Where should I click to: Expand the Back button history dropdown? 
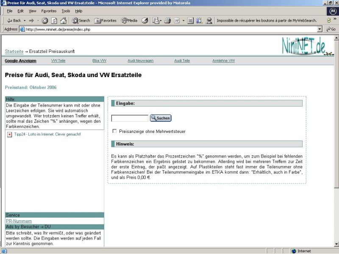[x=25, y=20]
